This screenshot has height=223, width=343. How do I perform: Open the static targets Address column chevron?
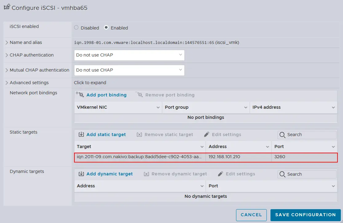[267, 147]
